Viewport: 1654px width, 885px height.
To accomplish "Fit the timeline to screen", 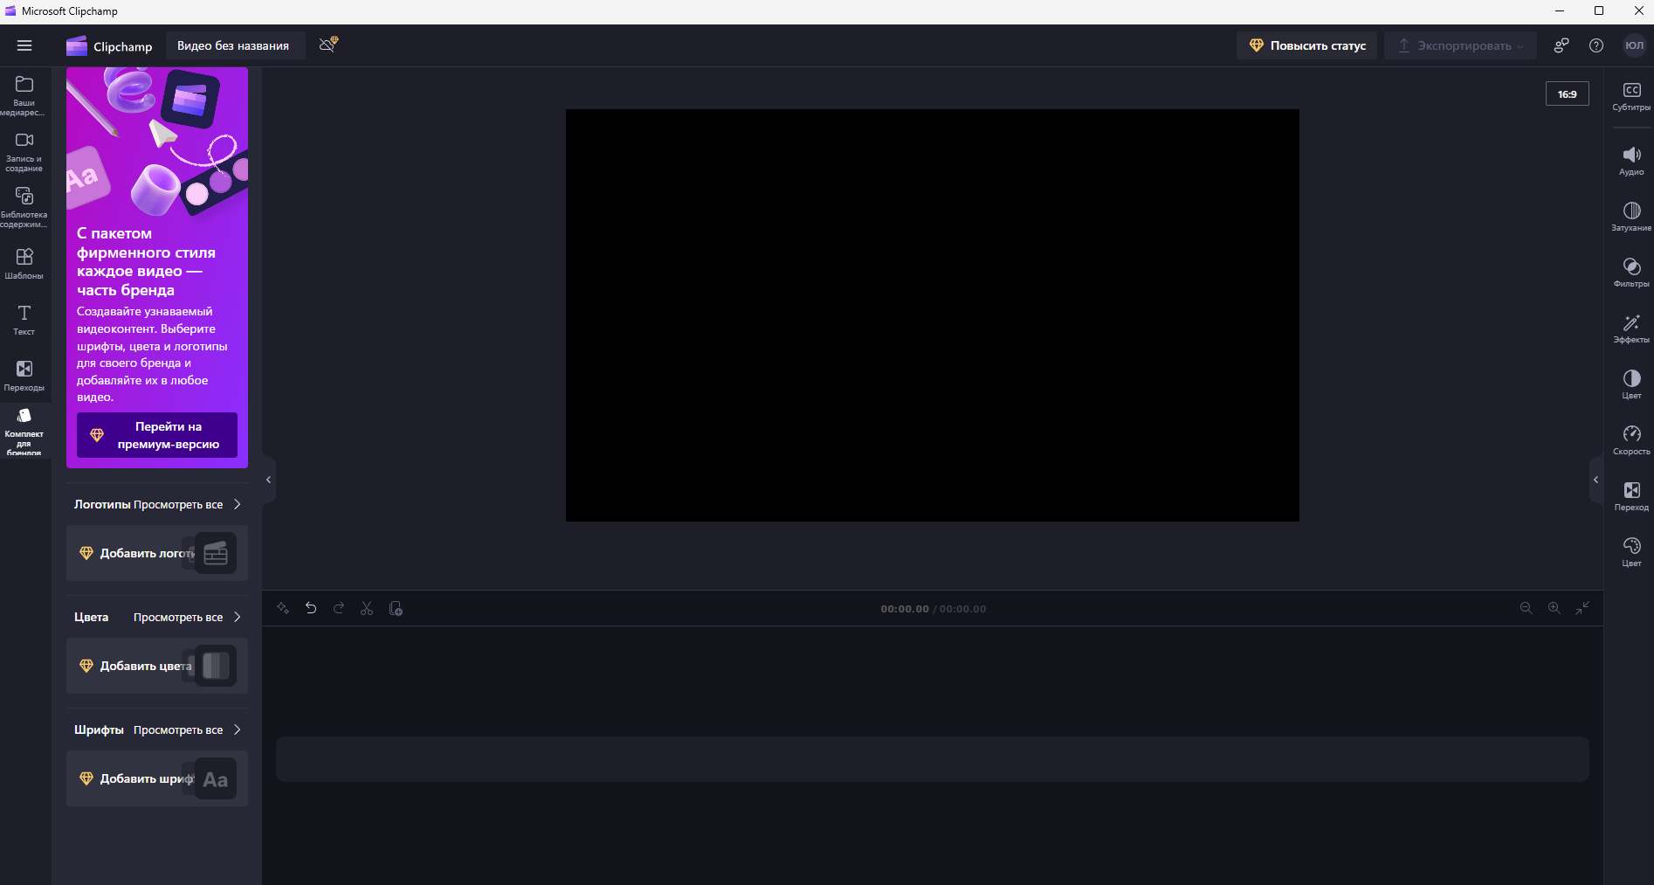I will point(1582,608).
